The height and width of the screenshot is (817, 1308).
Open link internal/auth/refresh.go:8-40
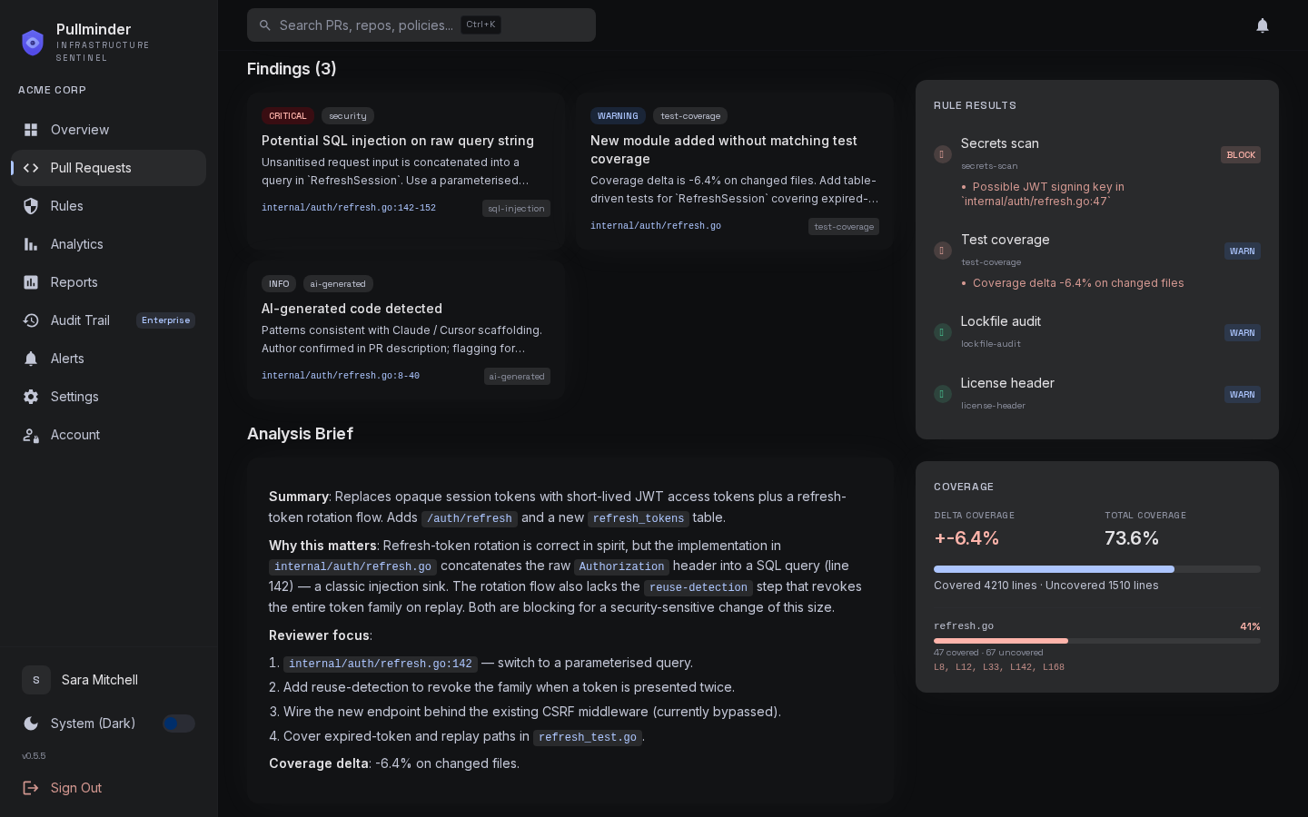pos(341,376)
